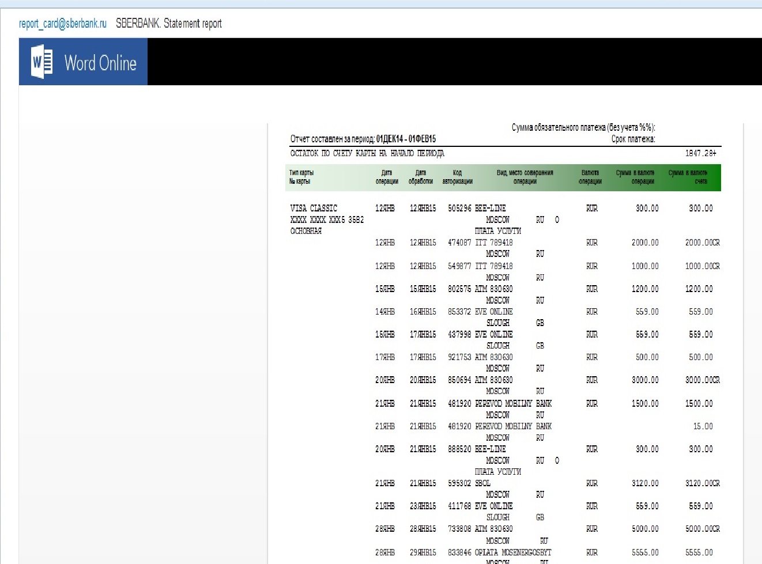Click the 833846 OPLATA MOSENERGOSBYT transaction
The height and width of the screenshot is (564, 762).
point(500,552)
